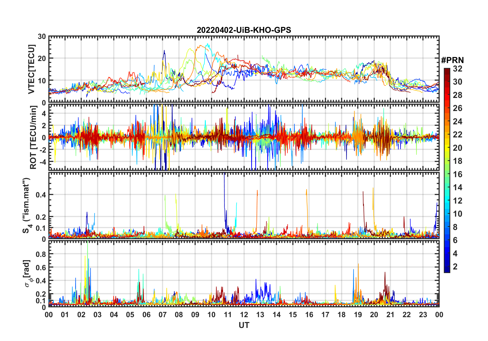Select the "28" label on the PRN colorbar
The image size is (488, 341).
[x=457, y=95]
